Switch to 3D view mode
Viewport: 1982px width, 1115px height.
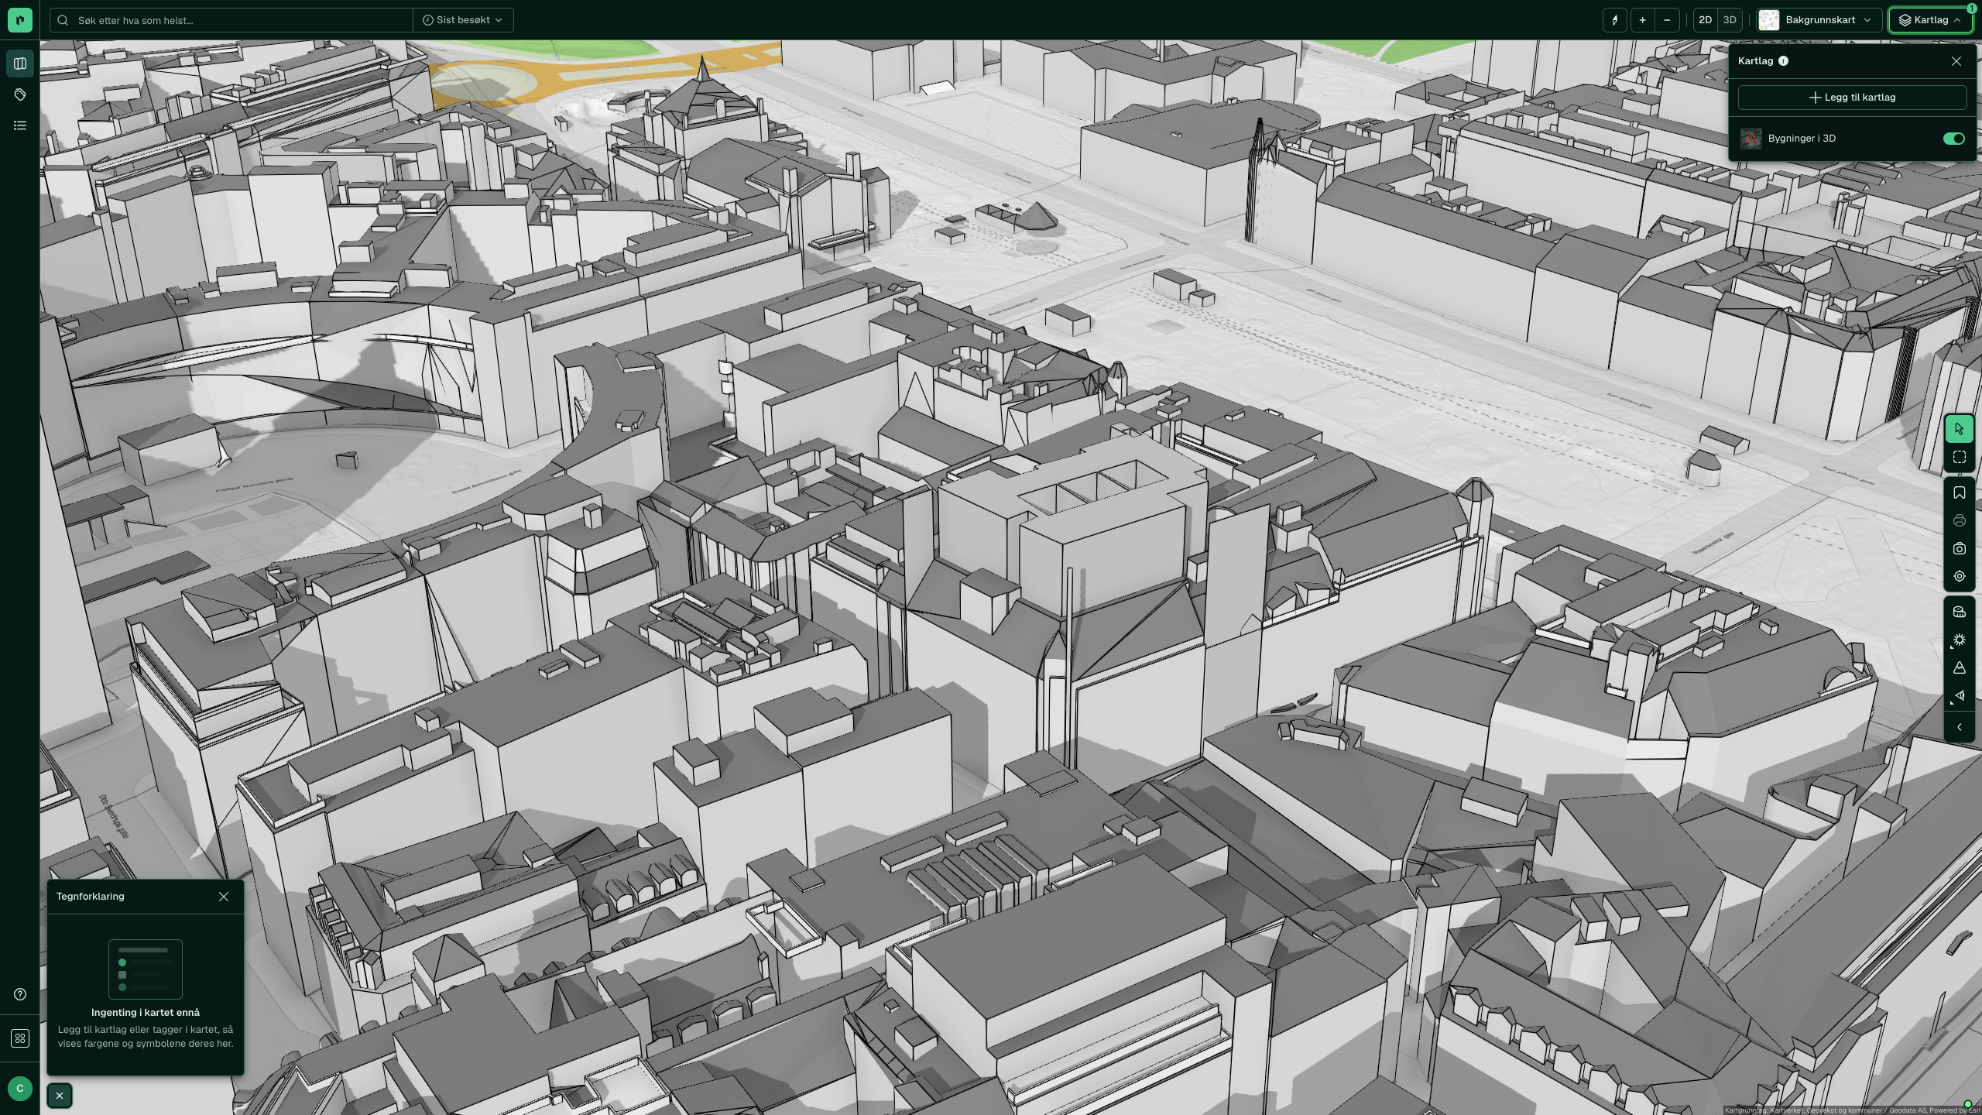coord(1729,20)
